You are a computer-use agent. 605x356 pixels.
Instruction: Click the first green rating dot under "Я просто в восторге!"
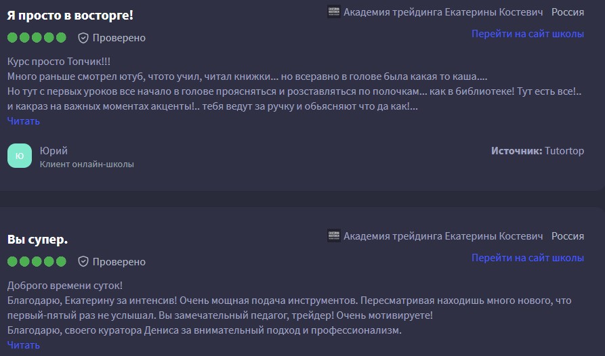tap(12, 38)
